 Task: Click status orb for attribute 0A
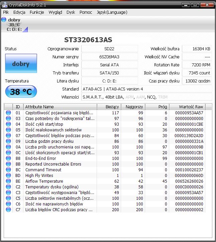click(x=8, y=147)
